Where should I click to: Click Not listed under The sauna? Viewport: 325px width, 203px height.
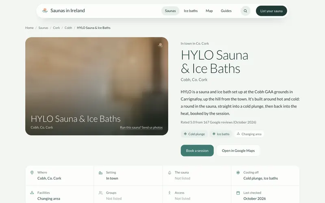182,178
